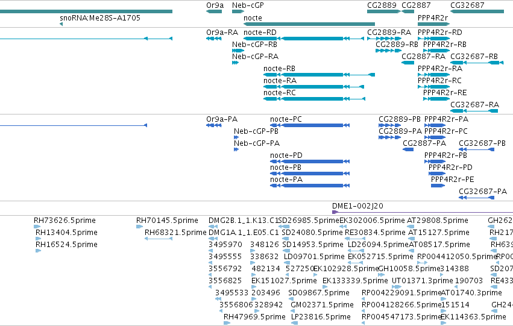The image size is (513, 326).
Task: Select the Neb-cGP-PB protein glyph
Action: click(x=236, y=137)
